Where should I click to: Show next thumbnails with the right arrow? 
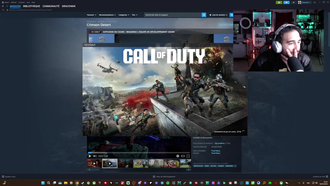[x=189, y=169]
